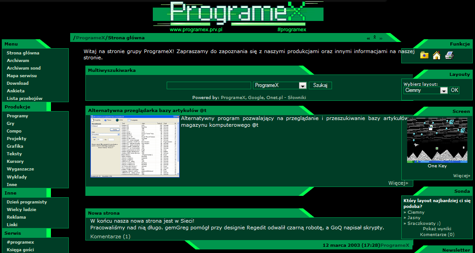Click Więcej» under the article browser description
This screenshot has width=475, height=253.
398,183
